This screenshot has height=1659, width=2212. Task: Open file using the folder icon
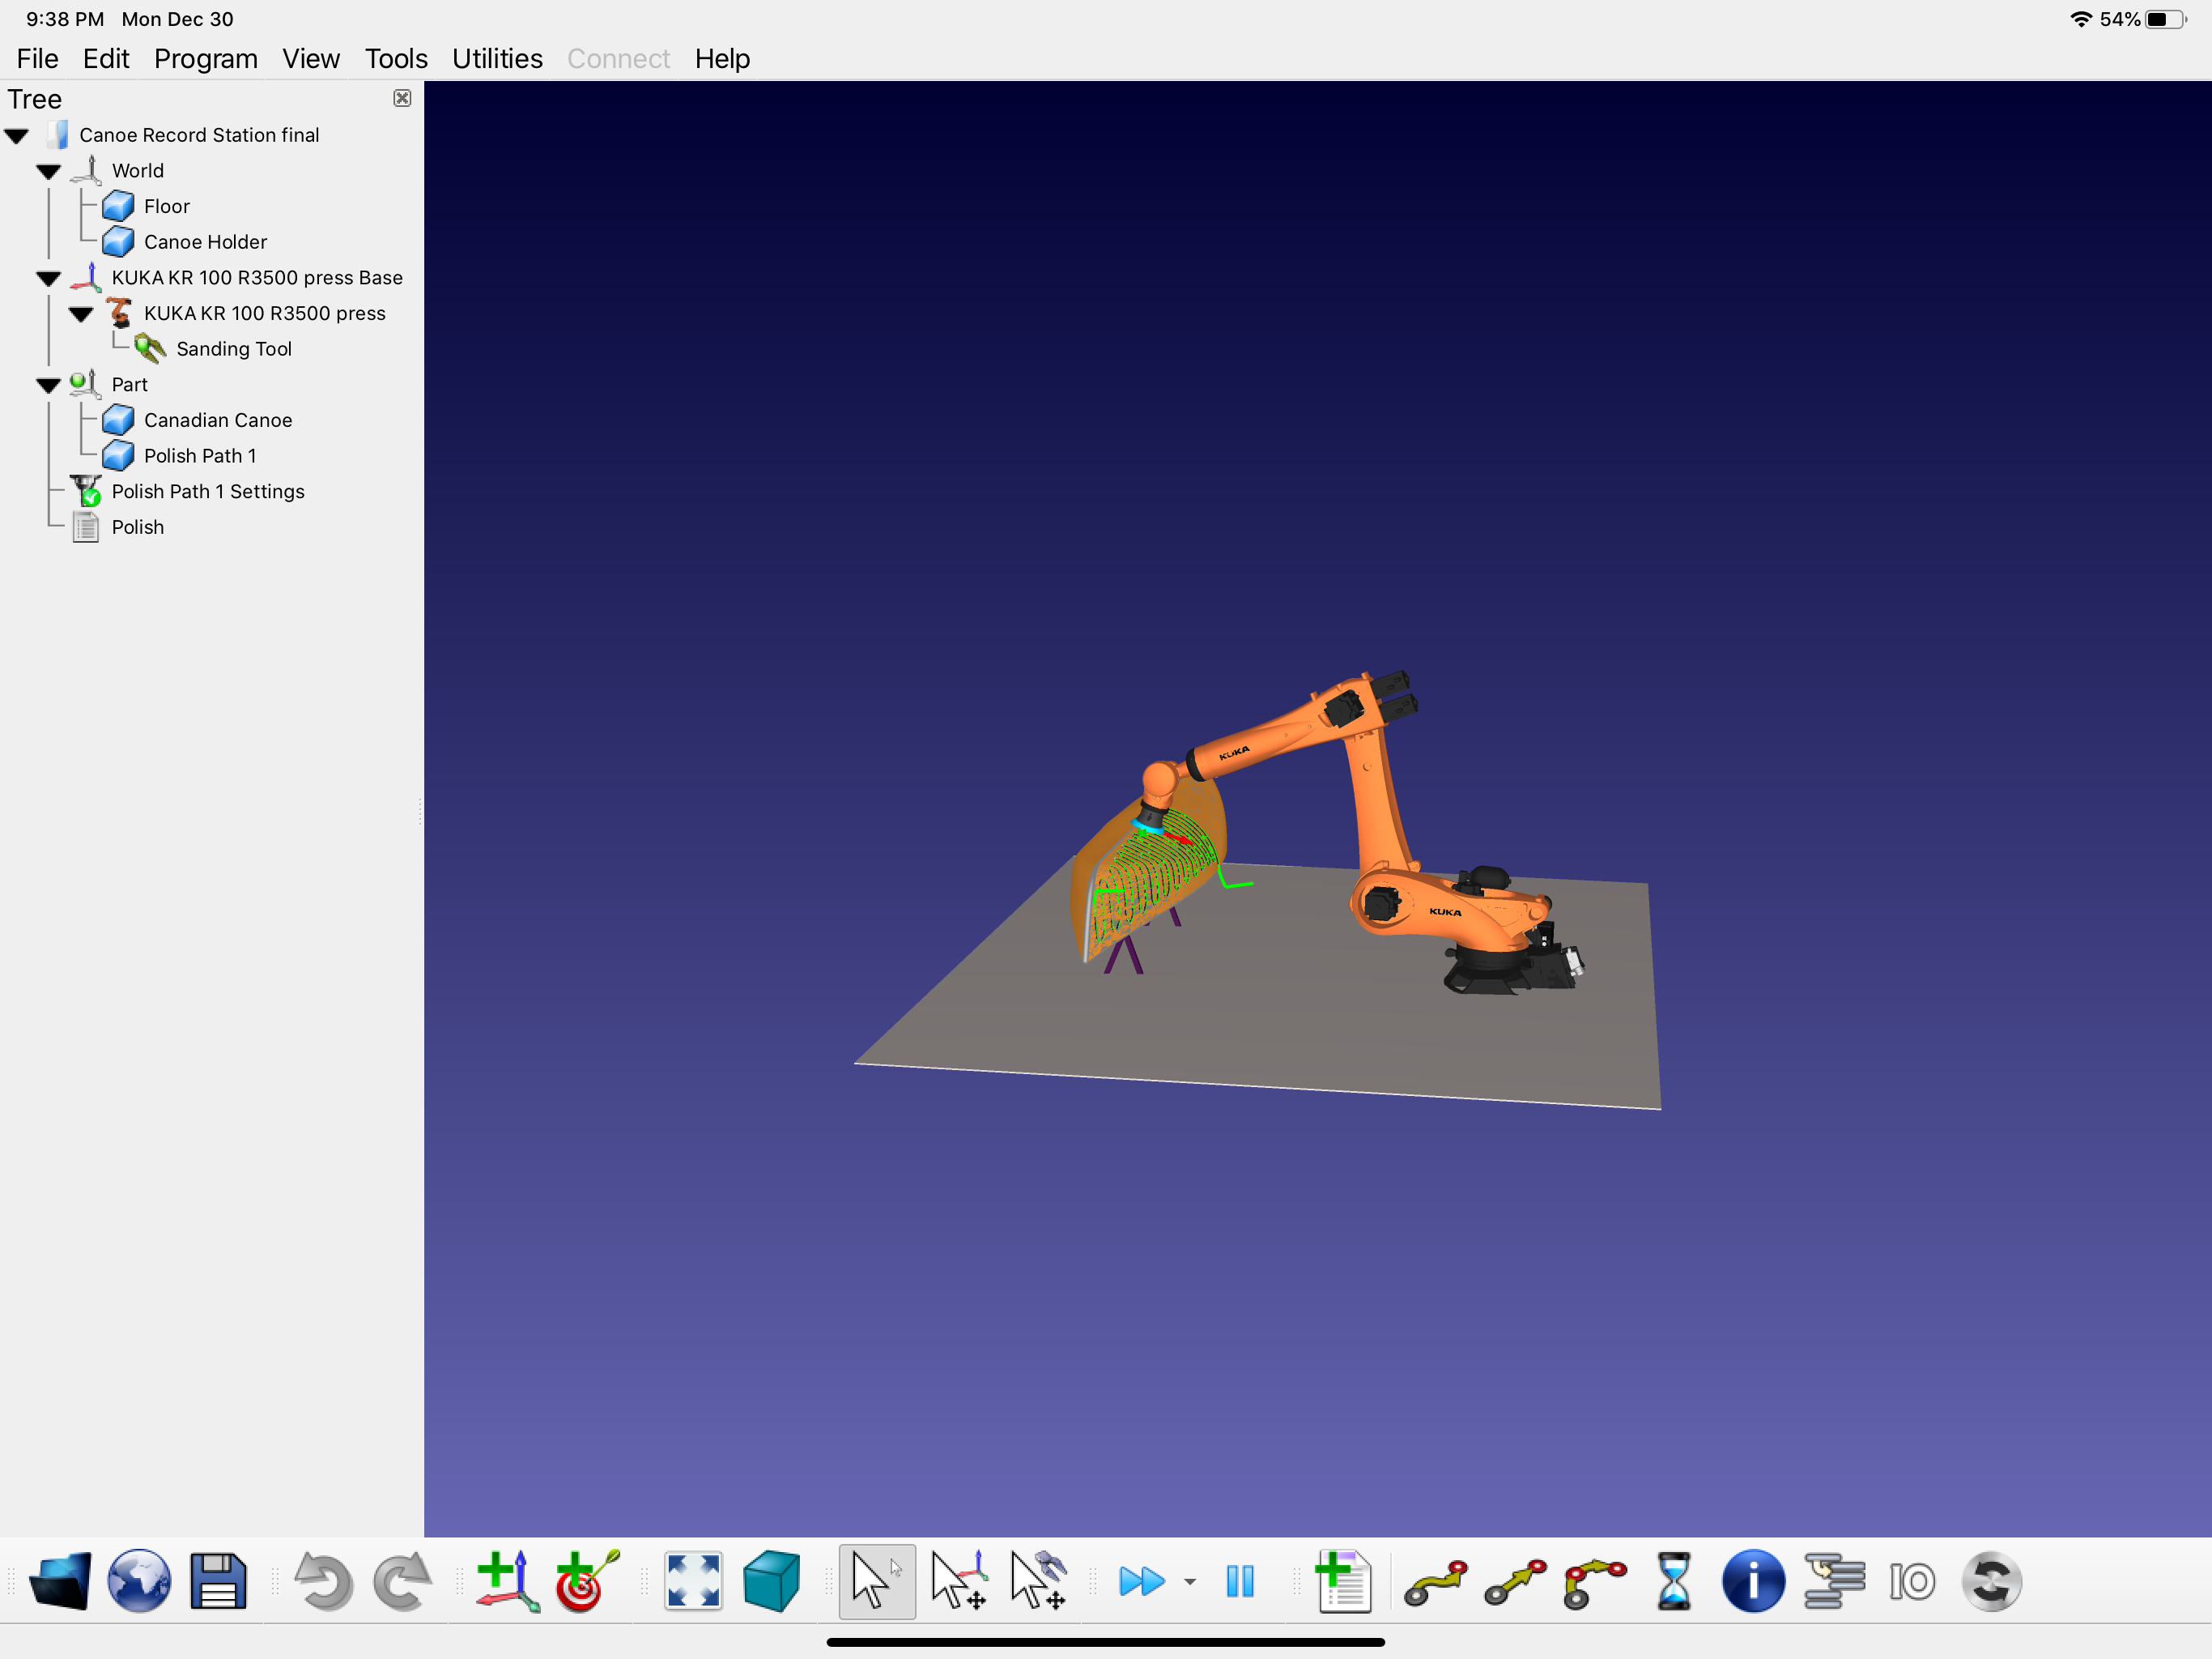pos(60,1581)
